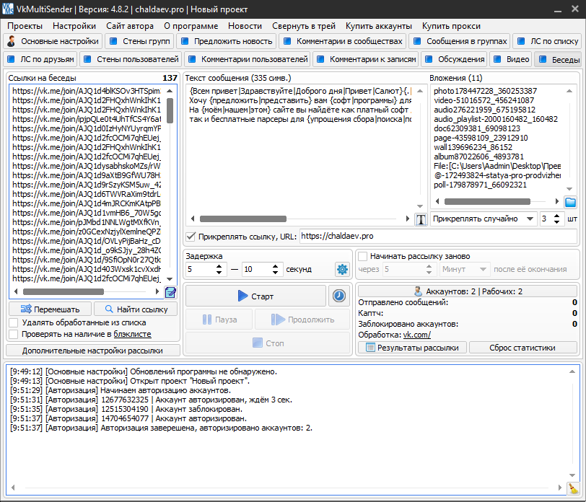
Task: Toggle the blue square on ЛС по друзьям
Action: pyautogui.click(x=12, y=59)
